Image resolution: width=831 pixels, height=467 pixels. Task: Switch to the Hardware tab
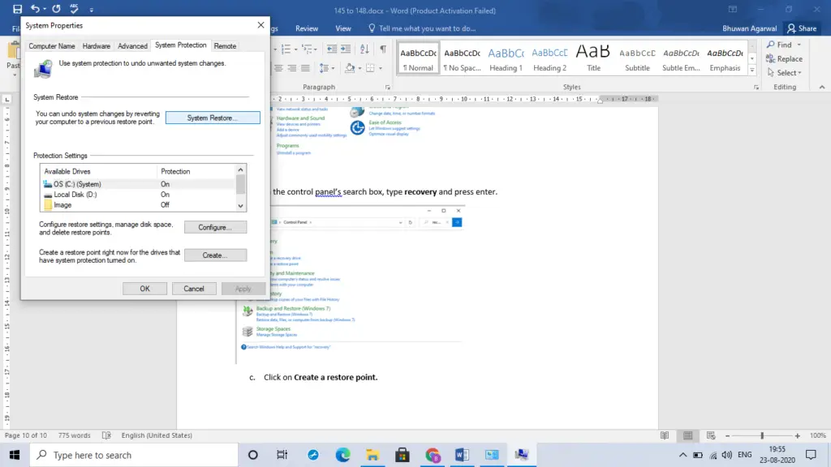(97, 46)
